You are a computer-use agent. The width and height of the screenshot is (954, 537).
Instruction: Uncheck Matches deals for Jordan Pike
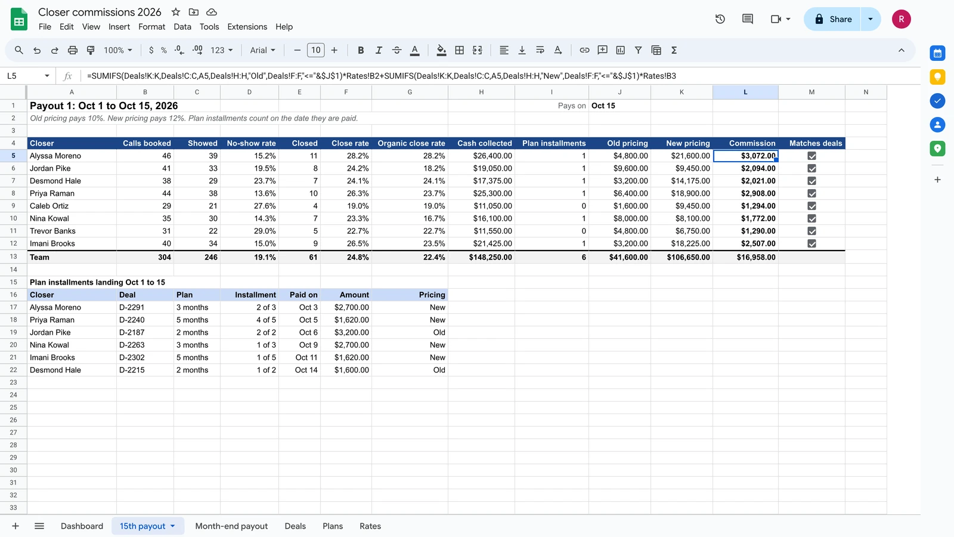click(x=811, y=168)
